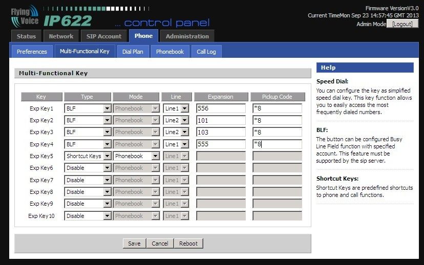Open the Shortcut Keys type dropdown for Exp Key5
Screen dimensions: 424x265
pos(88,156)
